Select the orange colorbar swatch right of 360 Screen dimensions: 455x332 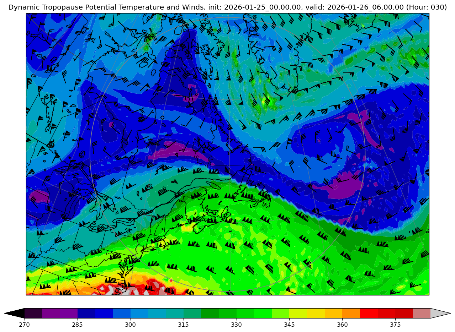tap(351, 313)
